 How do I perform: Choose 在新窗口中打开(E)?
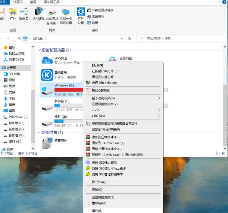click(x=123, y=71)
